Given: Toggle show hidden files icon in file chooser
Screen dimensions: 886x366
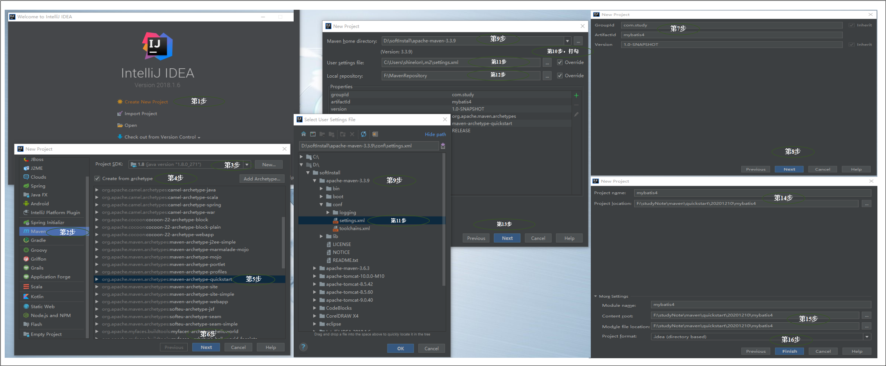Looking at the screenshot, I should (x=375, y=134).
